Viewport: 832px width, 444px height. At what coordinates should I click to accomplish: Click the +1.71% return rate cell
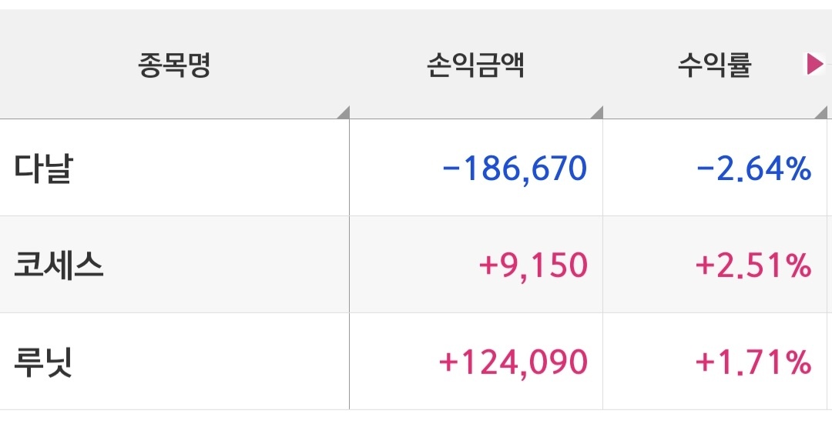tap(715, 362)
